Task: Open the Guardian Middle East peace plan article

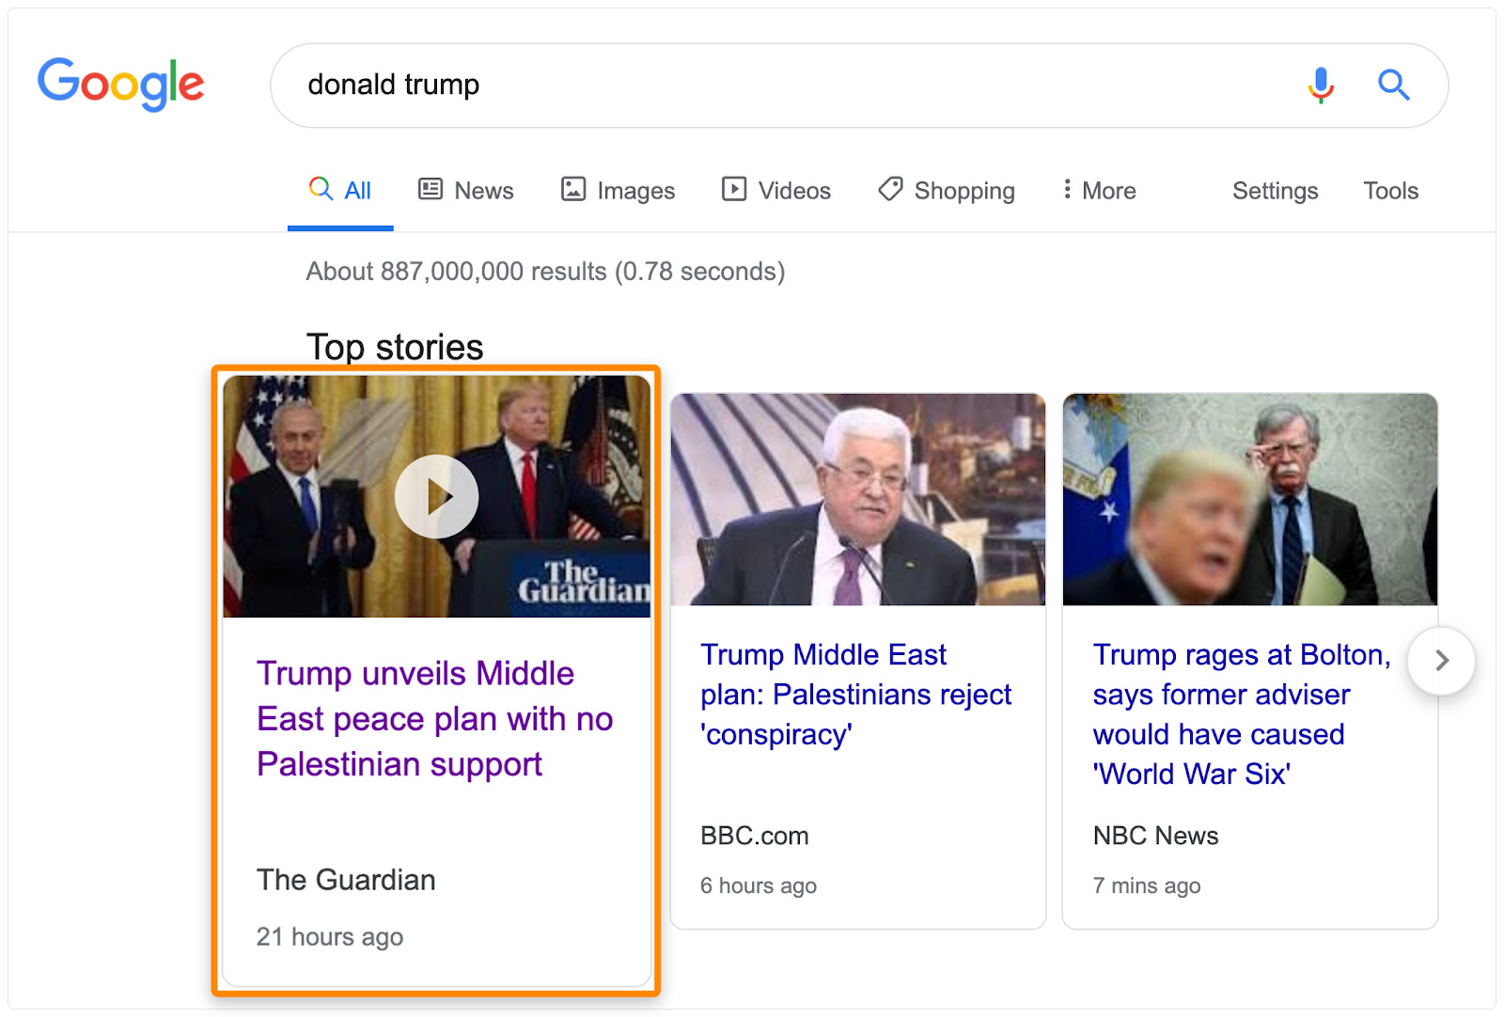Action: (434, 718)
